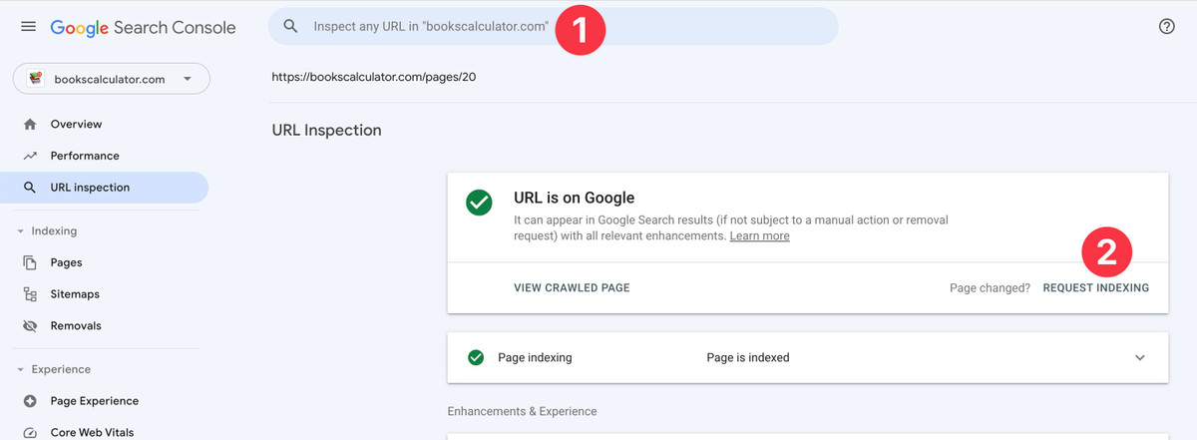1197x440 pixels.
Task: Click the Overview home icon
Action: (x=30, y=125)
